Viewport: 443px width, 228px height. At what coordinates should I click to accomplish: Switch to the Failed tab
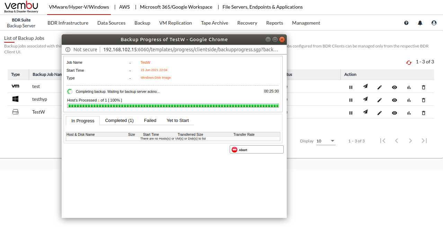[150, 121]
